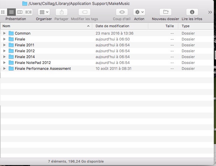Screen dimensions: 216x166
Task: Expand Finale Performance Assessment folder triangle
Action: tap(4, 69)
